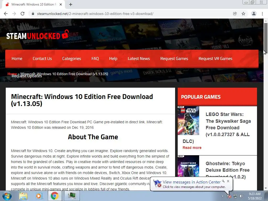Open the Home menu item
This screenshot has width=268, height=201.
[x=17, y=59]
